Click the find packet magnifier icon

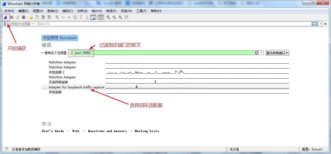57,17
